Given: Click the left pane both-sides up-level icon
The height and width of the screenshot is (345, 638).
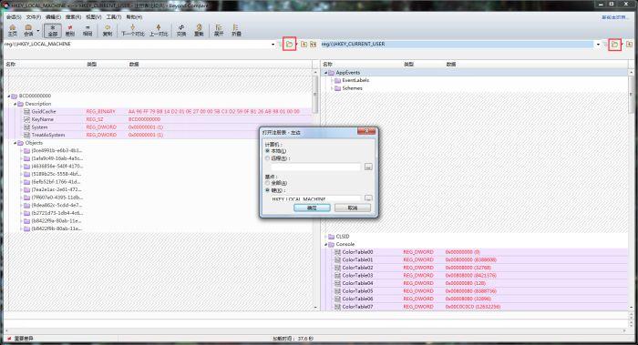Looking at the screenshot, I should click(313, 44).
